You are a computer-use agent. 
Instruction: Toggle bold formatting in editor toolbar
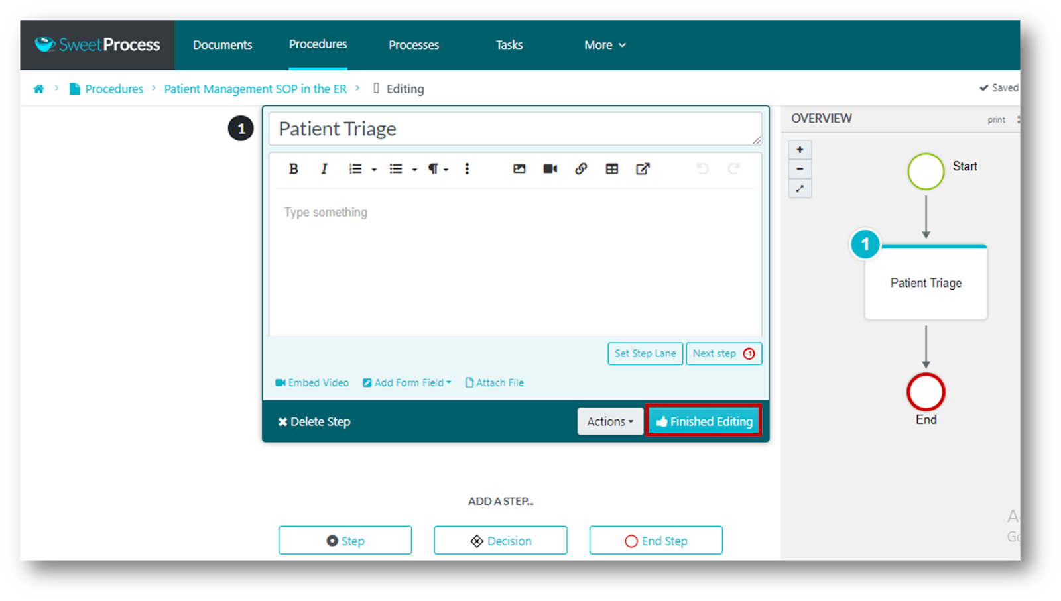click(293, 169)
